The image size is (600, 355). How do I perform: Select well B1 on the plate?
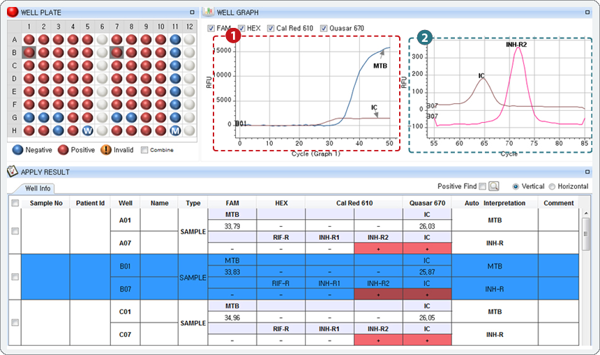29,52
